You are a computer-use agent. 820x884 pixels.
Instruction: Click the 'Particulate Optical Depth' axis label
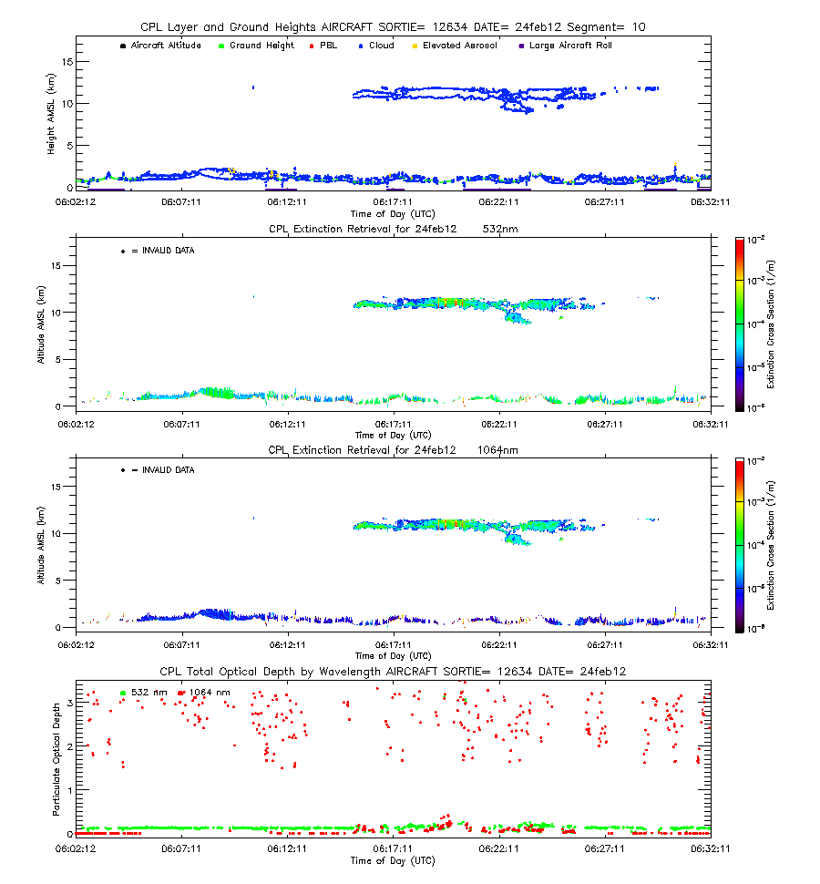56,759
